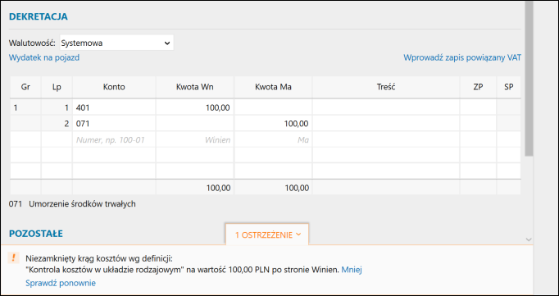Screen dimensions: 559x296
Task: Click the Gr cell showing 1
Action: point(25,107)
